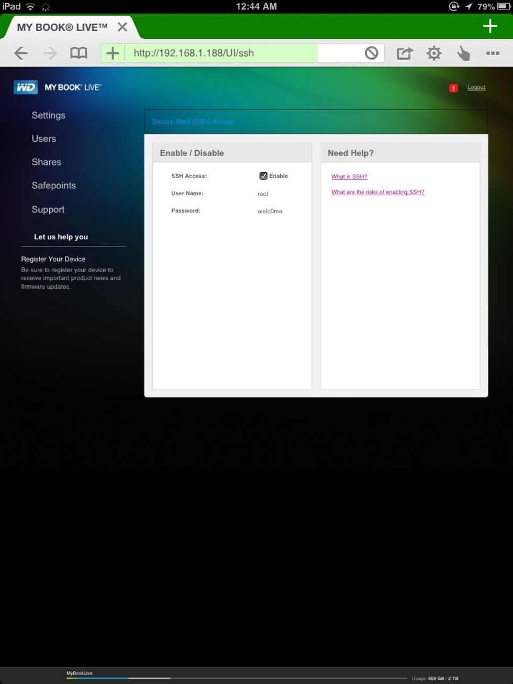Click the WD logo in the top left
Screen dimensions: 513x684
point(24,86)
